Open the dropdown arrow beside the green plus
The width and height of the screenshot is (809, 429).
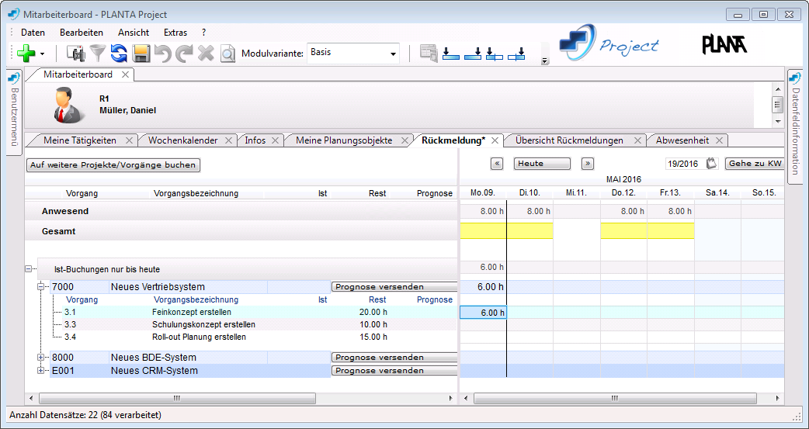(42, 54)
